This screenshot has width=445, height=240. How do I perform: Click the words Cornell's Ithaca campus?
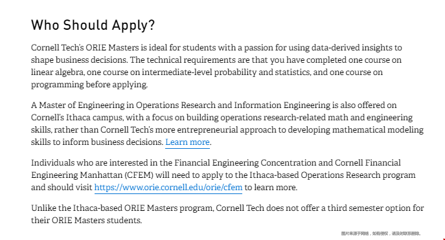coord(77,117)
